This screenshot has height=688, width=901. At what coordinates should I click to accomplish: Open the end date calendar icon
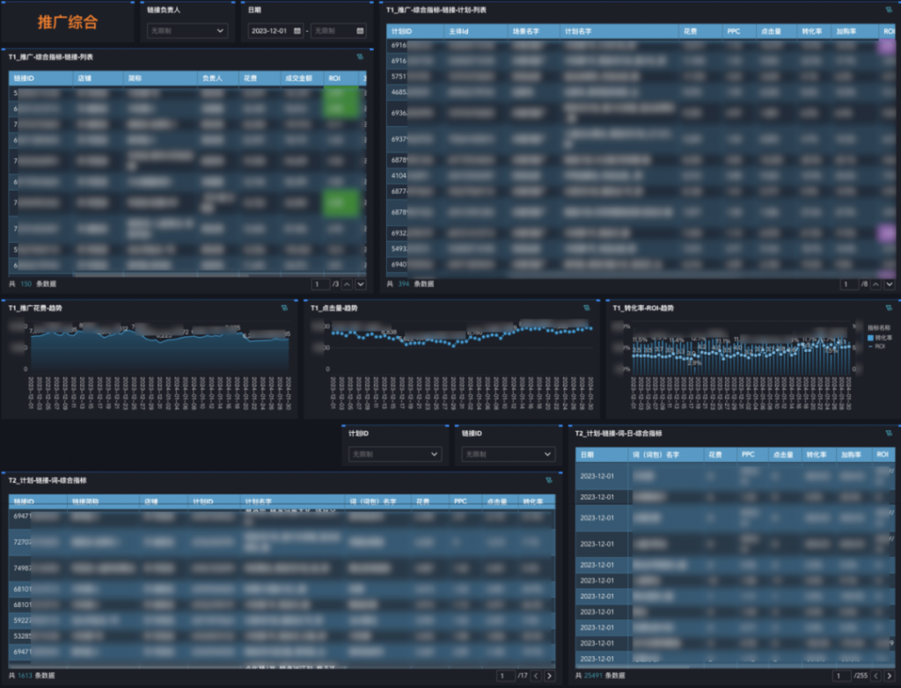click(359, 31)
